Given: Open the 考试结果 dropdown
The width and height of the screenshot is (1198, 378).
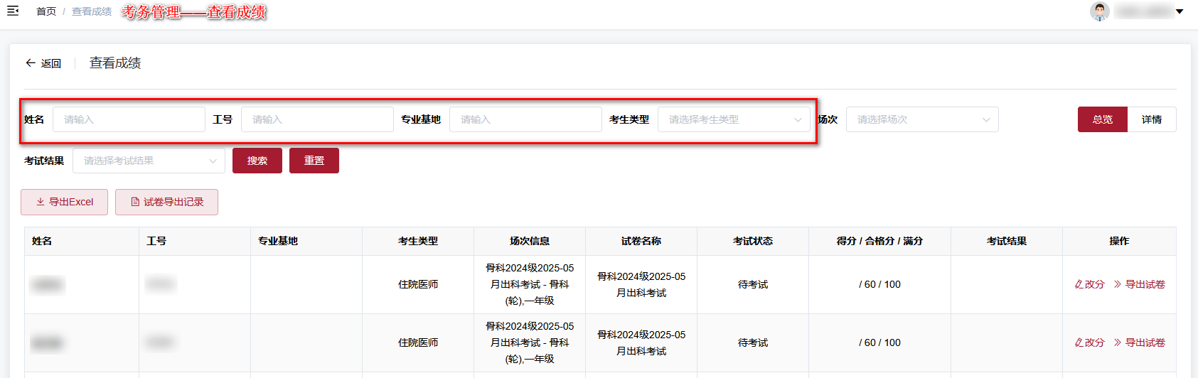Looking at the screenshot, I should coord(149,161).
